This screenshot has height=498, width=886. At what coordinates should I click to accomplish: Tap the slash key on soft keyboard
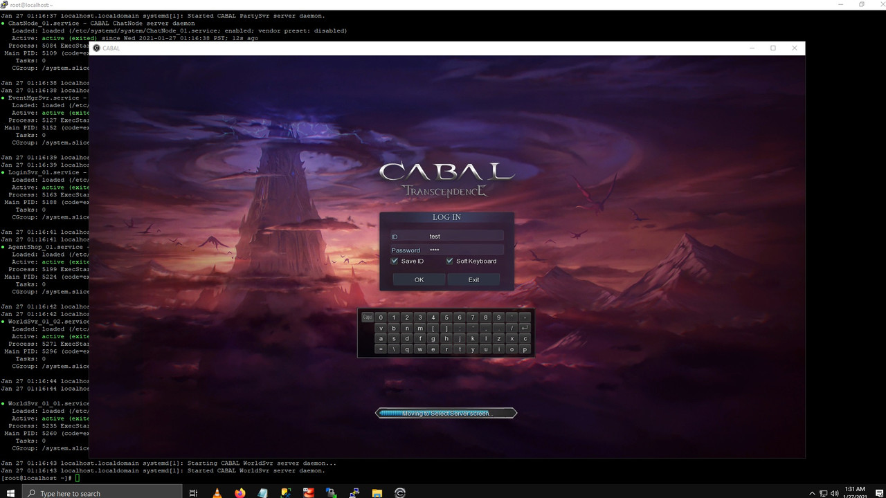point(512,328)
